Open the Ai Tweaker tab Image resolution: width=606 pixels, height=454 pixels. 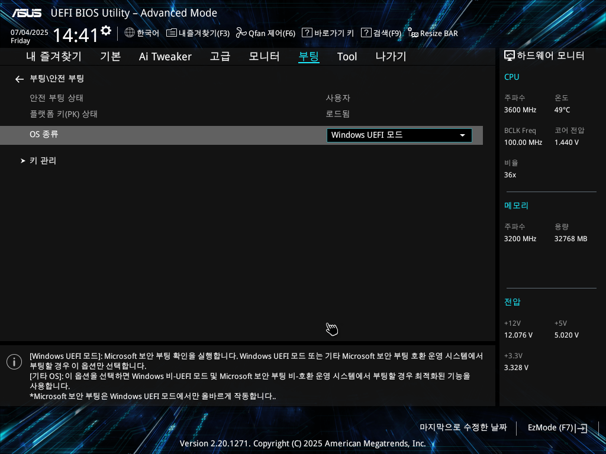point(165,57)
